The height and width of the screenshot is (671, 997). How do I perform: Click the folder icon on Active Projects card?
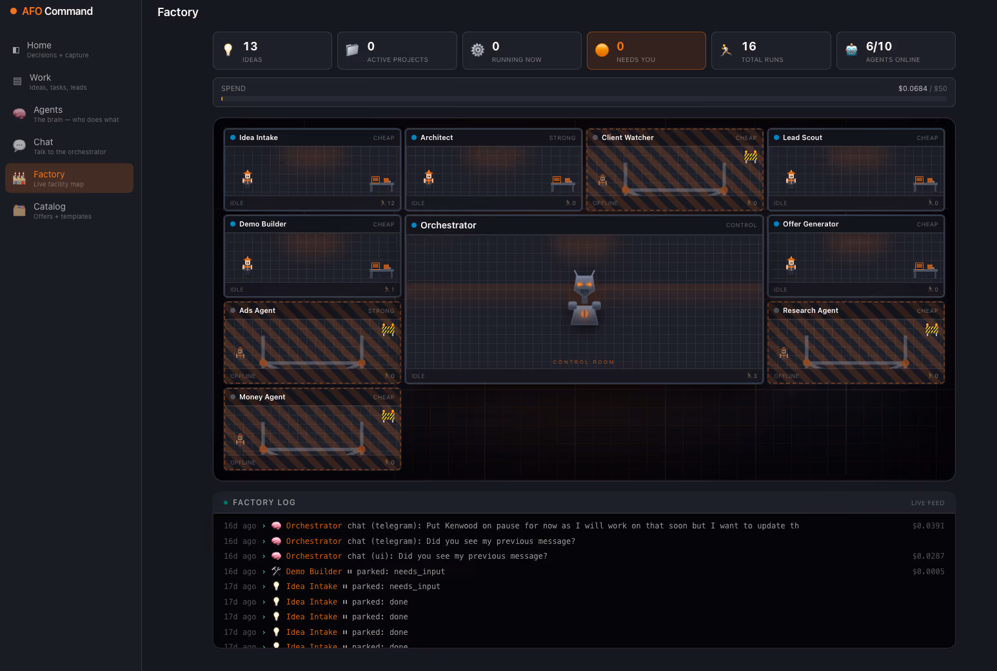[x=352, y=50]
